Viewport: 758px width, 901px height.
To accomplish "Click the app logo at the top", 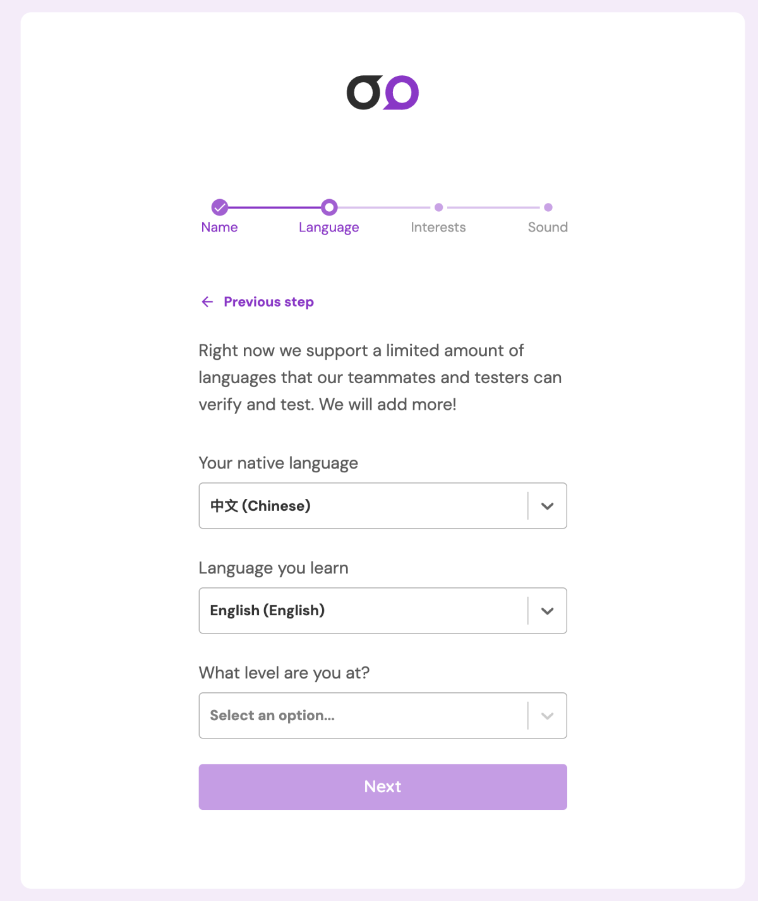I will click(x=382, y=93).
